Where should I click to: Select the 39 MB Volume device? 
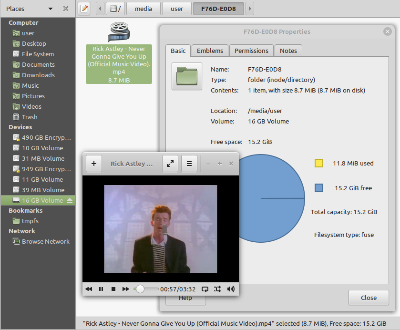point(38,190)
